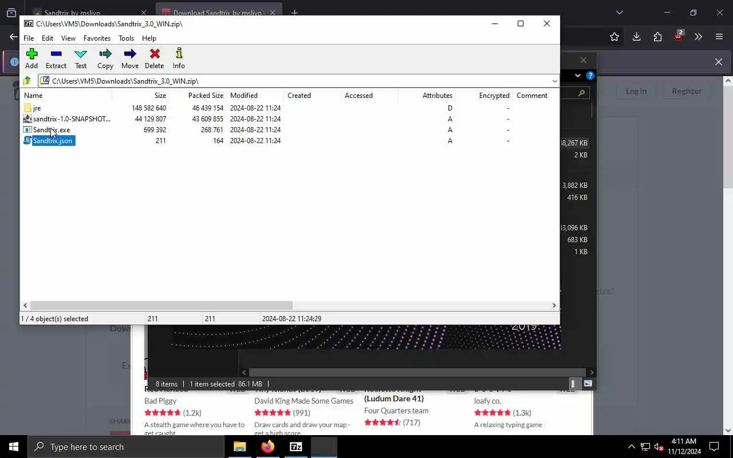The width and height of the screenshot is (733, 458).
Task: Open the View menu
Action: click(x=68, y=38)
